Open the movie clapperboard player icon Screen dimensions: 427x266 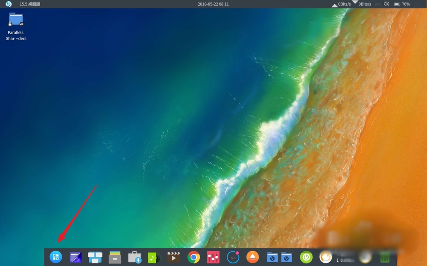tap(173, 257)
